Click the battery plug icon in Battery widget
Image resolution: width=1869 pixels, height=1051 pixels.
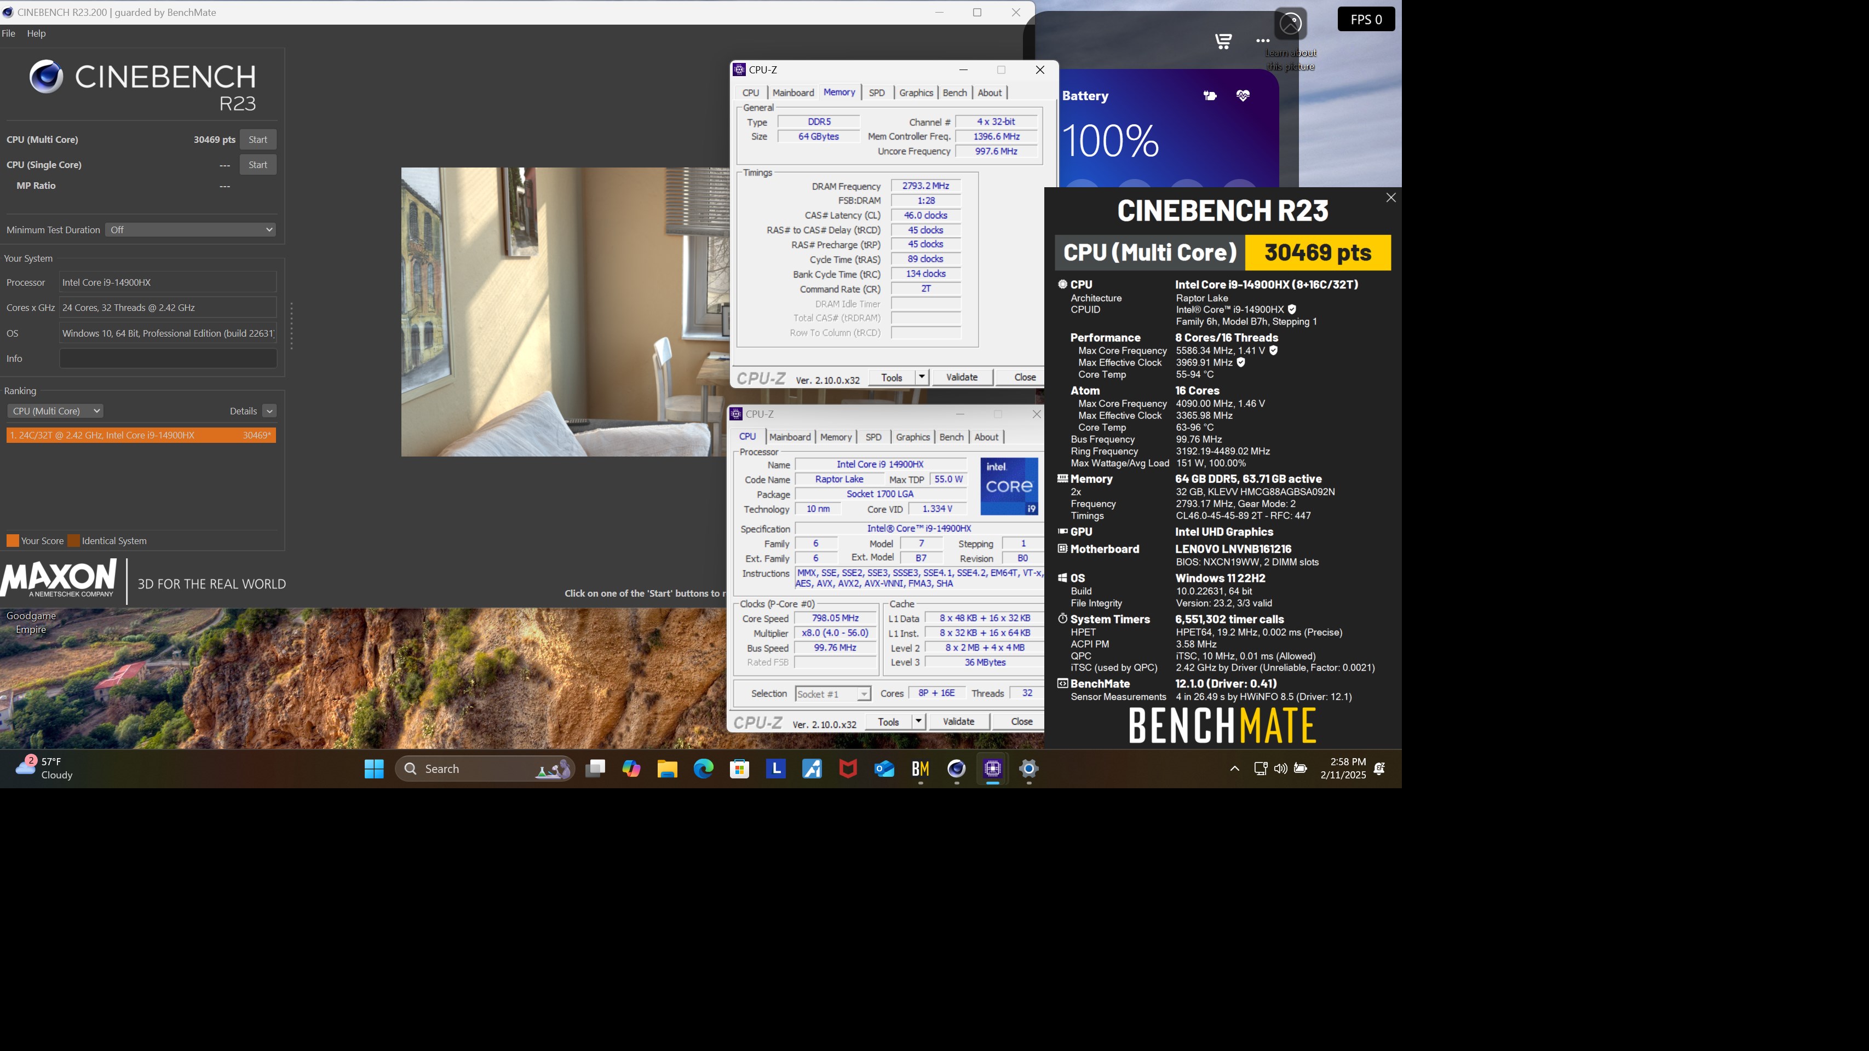1210,96
